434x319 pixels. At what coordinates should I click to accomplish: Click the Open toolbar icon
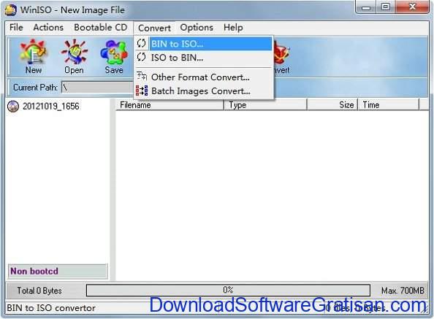pyautogui.click(x=75, y=57)
